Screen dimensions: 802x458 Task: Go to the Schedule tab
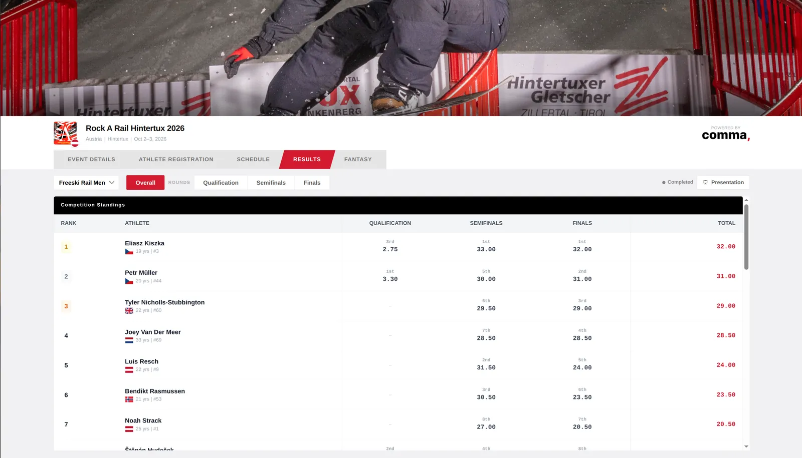tap(253, 159)
